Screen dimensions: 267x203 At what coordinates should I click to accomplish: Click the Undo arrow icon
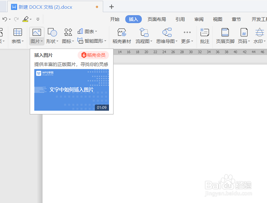(5, 19)
